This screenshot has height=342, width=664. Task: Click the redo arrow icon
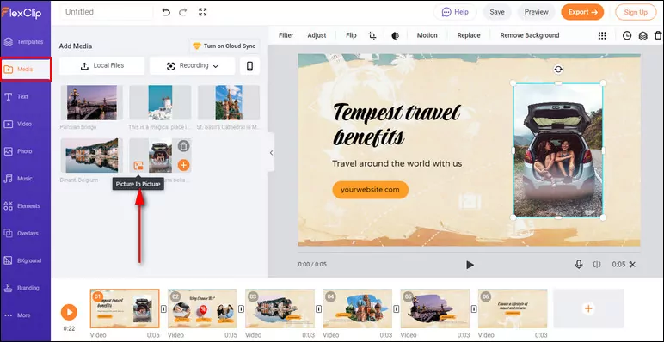183,12
